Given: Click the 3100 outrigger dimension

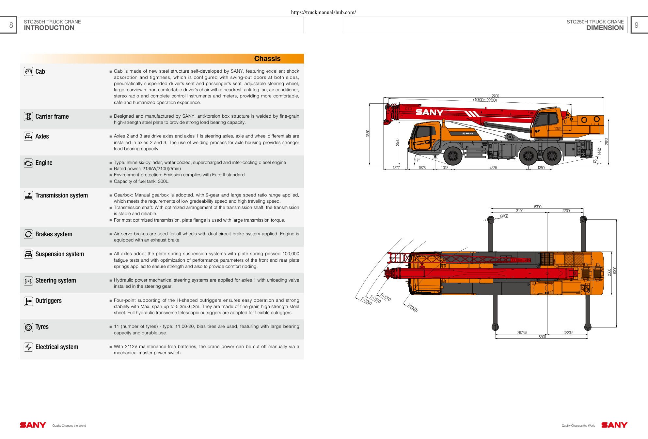Looking at the screenshot, I should 520,211.
